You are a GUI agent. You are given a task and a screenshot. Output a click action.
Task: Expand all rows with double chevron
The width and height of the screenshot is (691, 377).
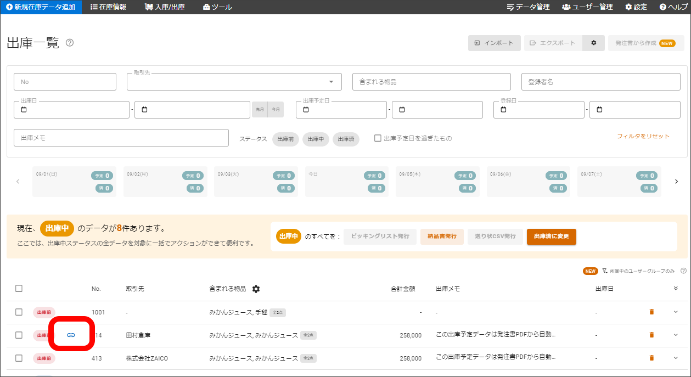click(676, 289)
